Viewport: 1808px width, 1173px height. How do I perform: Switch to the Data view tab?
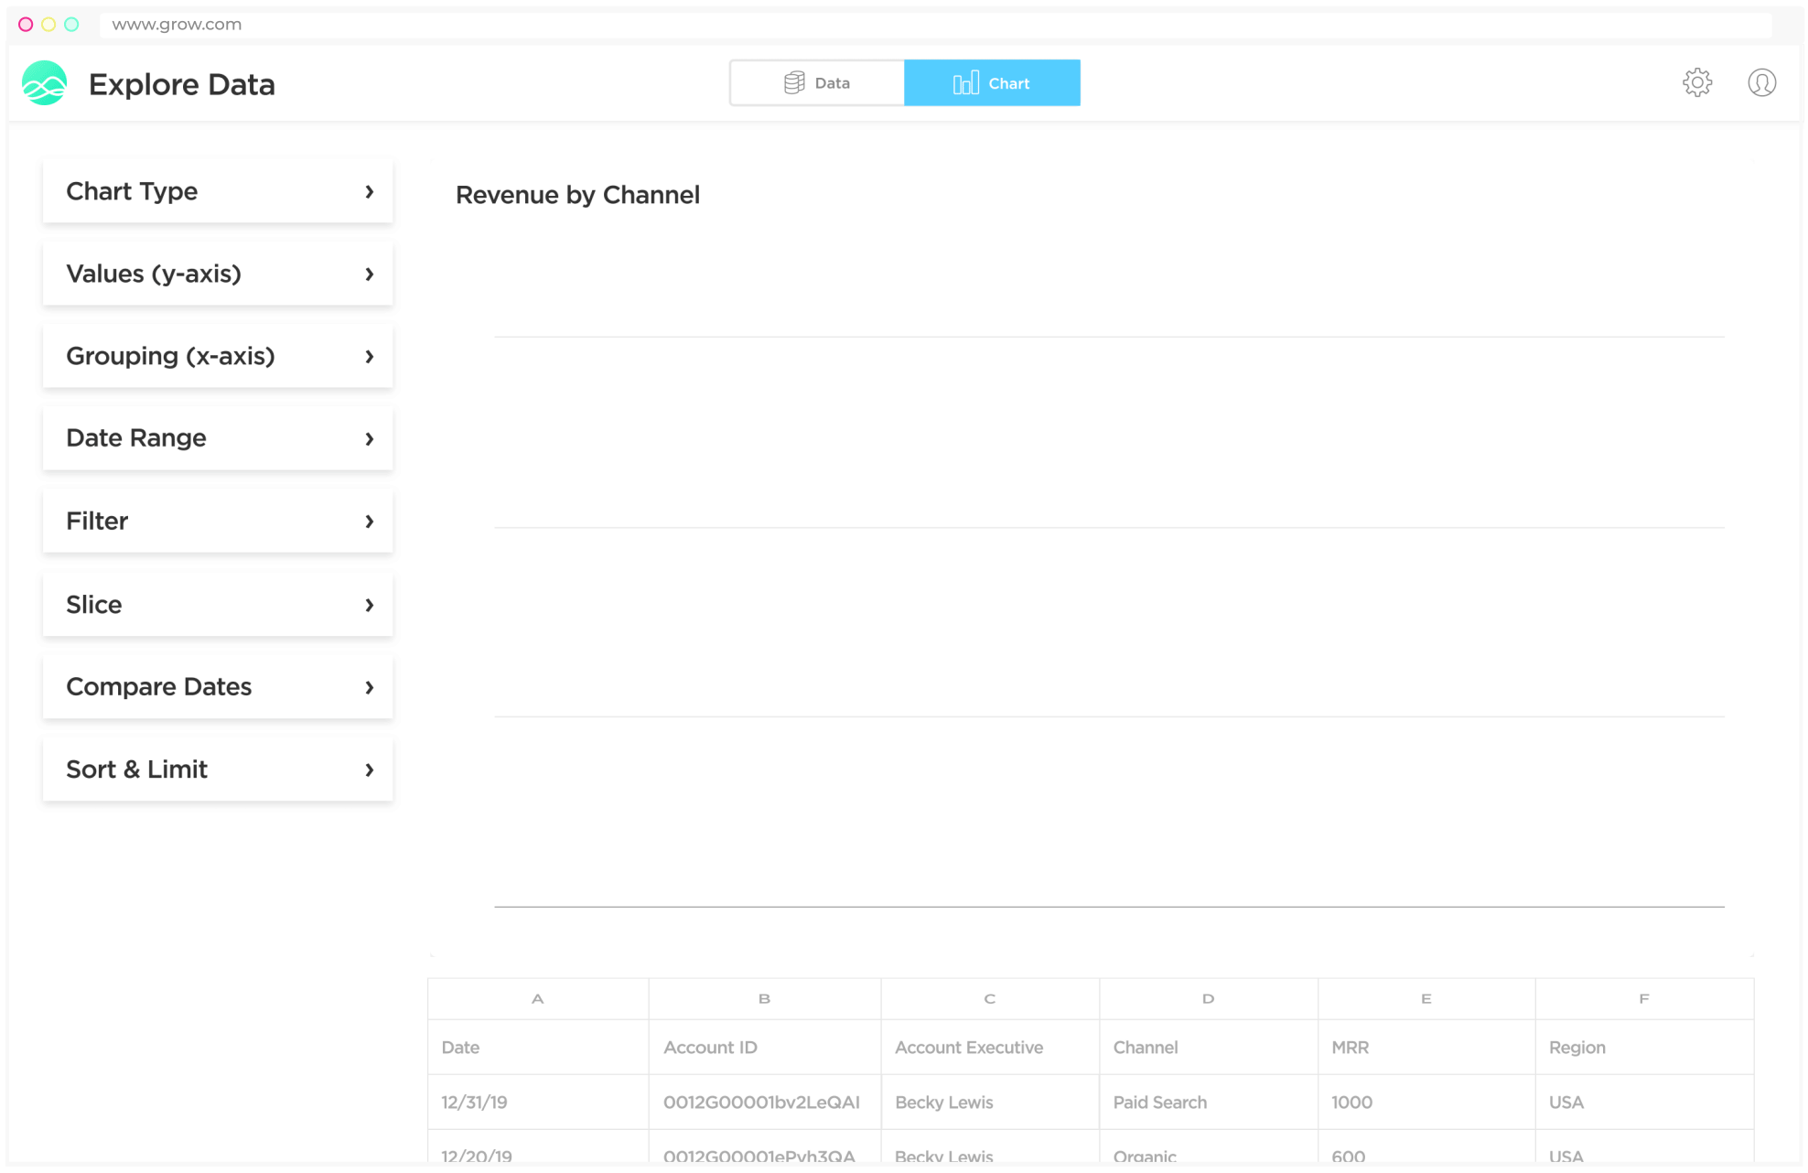(x=816, y=83)
